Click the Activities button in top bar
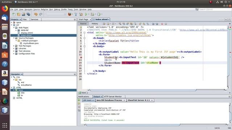Image resolution: width=232 pixels, height=130 pixels. [7, 2]
